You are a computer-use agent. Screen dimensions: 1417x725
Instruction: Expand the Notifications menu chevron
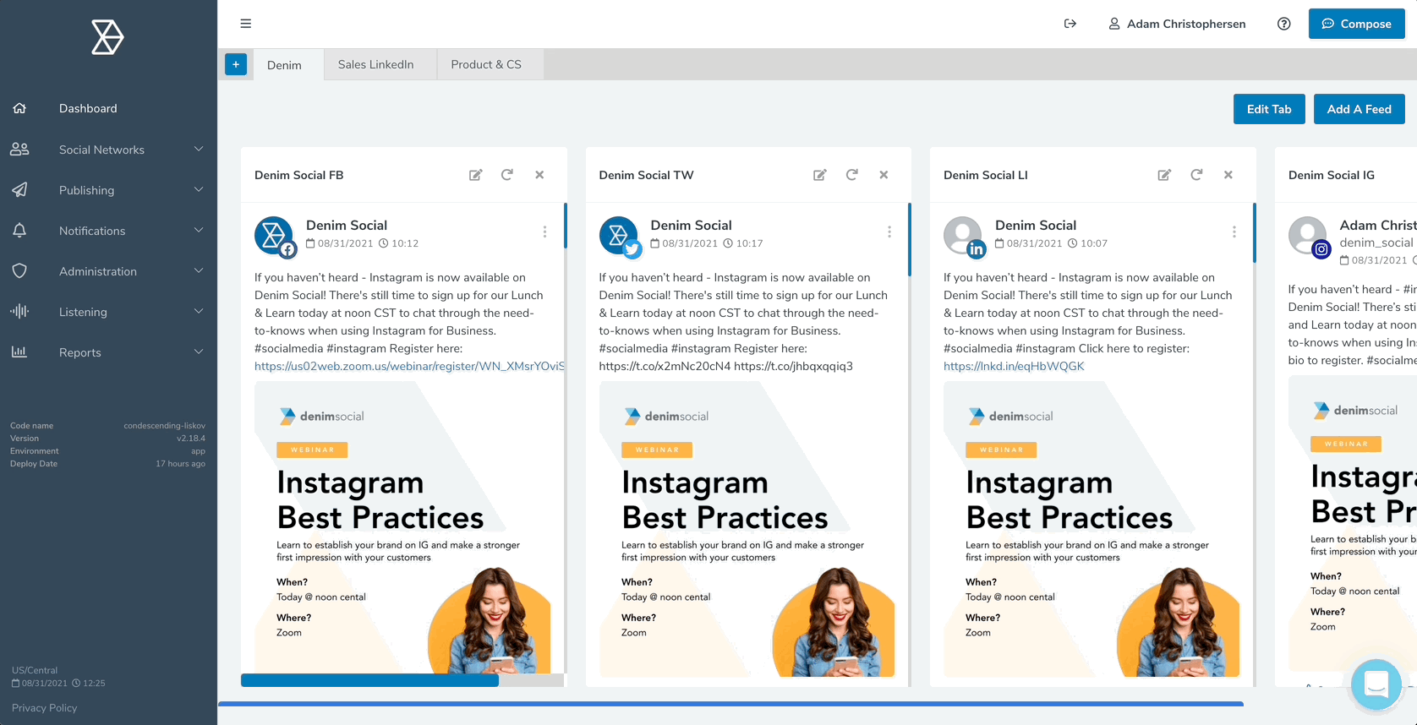(x=199, y=231)
